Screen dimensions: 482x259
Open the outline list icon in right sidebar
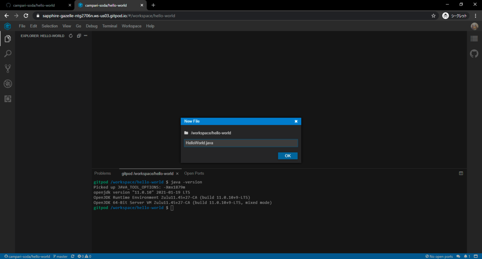click(x=474, y=39)
